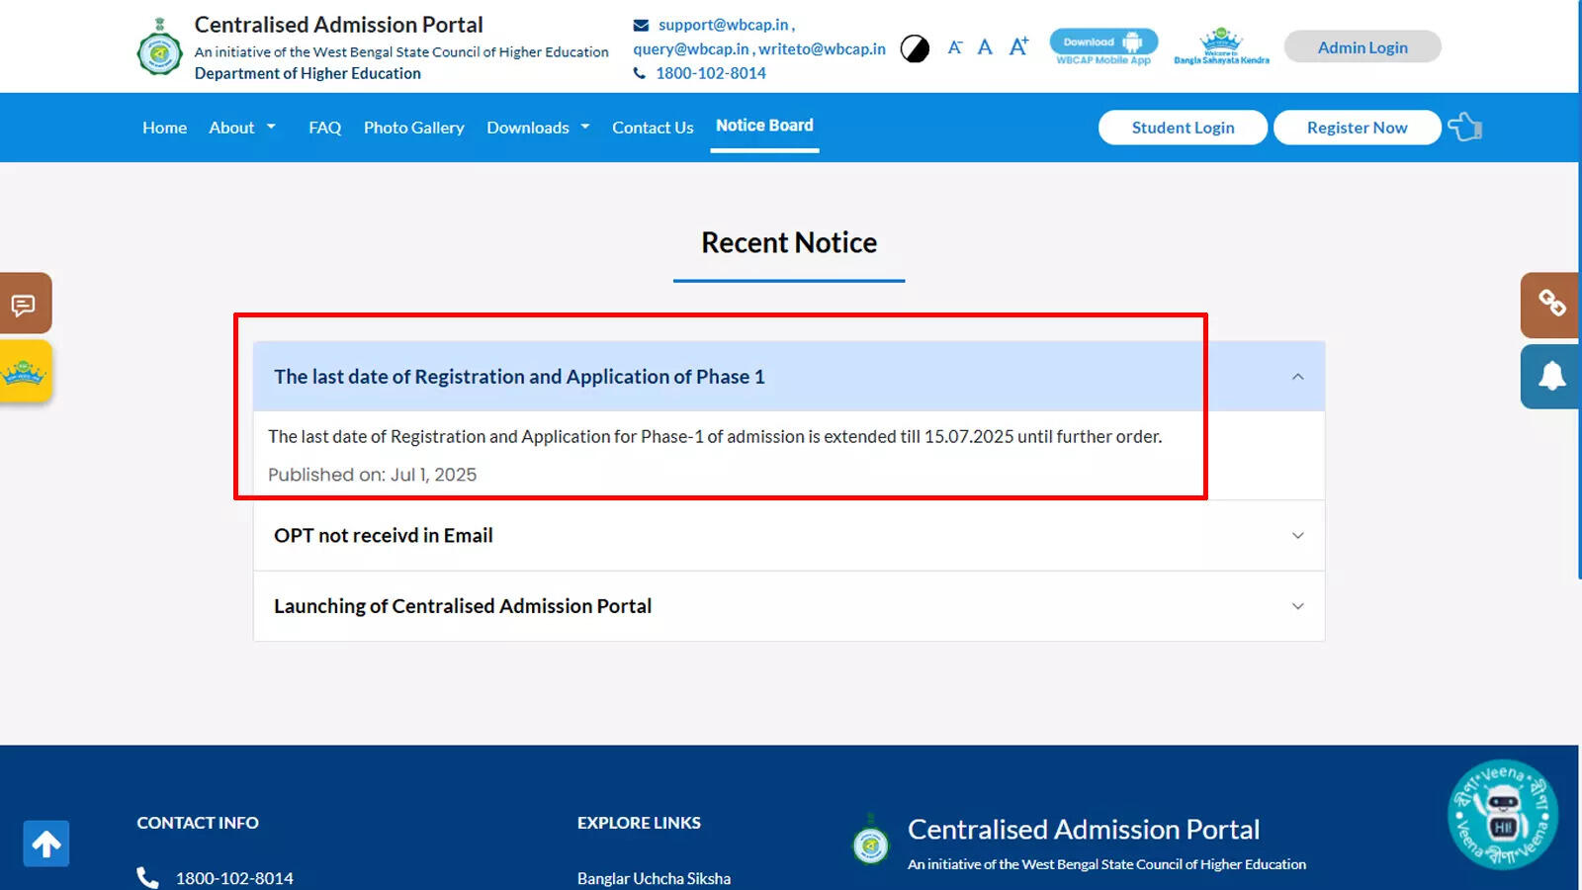1582x890 pixels.
Task: Click the phone icon in footer Contact Info
Action: point(147,877)
